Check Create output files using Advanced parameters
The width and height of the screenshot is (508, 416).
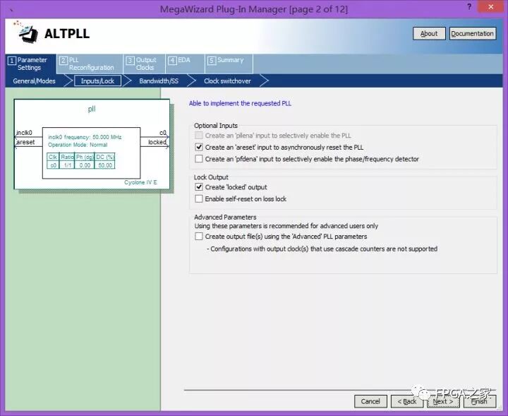click(x=199, y=237)
